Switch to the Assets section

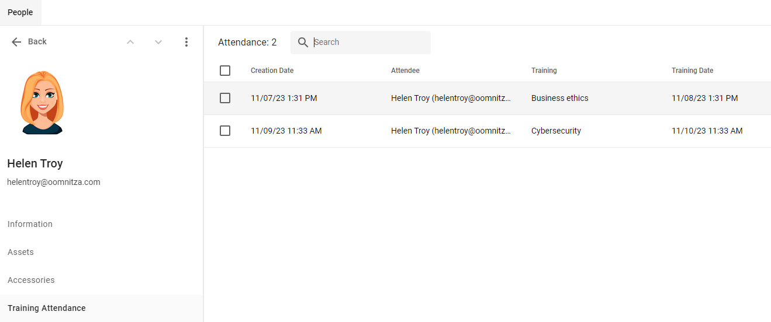20,252
